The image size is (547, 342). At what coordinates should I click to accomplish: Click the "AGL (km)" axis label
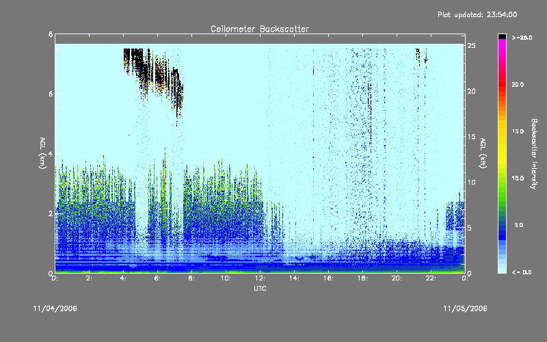coord(42,153)
